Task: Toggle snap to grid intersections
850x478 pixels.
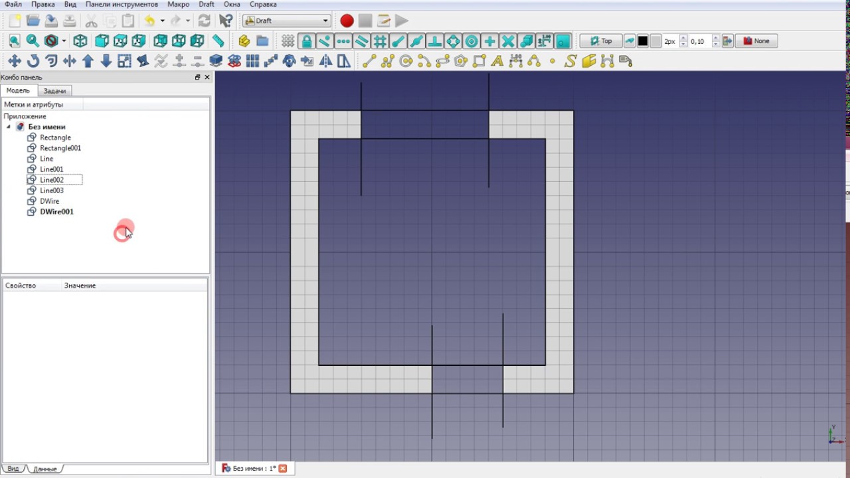Action: 380,41
